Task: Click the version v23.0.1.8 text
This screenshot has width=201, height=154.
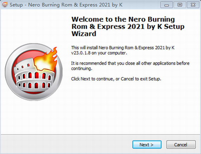Action: pos(81,53)
